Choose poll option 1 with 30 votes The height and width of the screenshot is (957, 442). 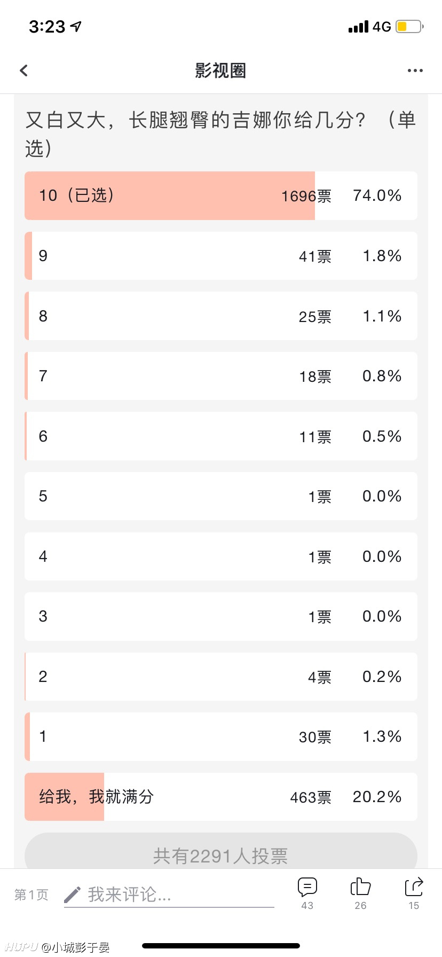click(221, 736)
